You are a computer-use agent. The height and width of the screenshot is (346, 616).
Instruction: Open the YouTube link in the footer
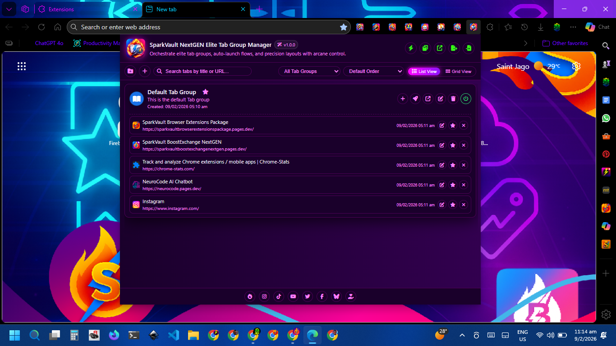coord(293,296)
